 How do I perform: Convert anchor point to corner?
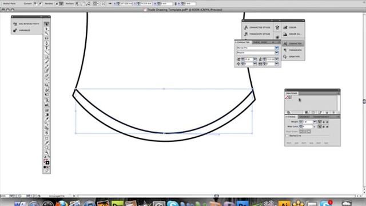(x=35, y=4)
